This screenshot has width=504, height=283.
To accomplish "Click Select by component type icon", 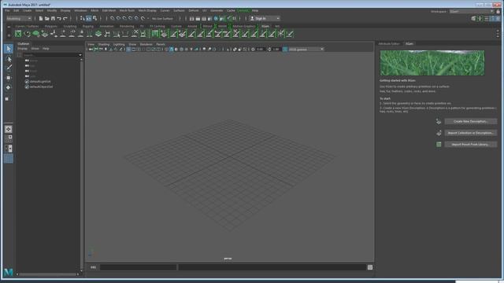I will coord(94,19).
